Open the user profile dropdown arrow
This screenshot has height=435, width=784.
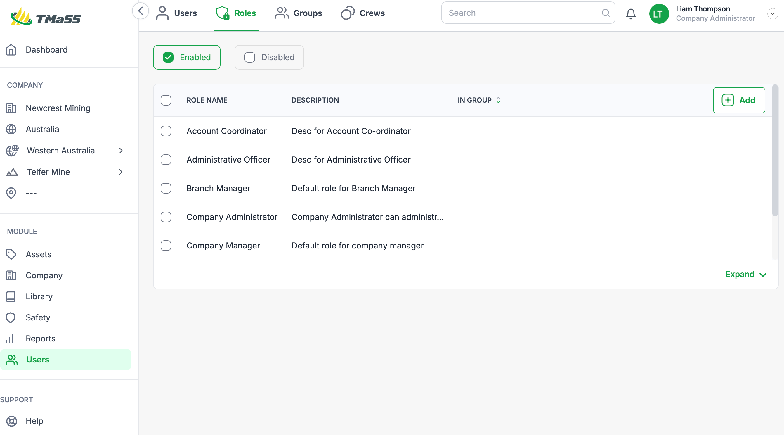772,14
